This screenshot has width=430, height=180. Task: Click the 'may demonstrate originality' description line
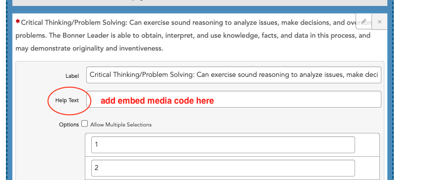coord(89,49)
